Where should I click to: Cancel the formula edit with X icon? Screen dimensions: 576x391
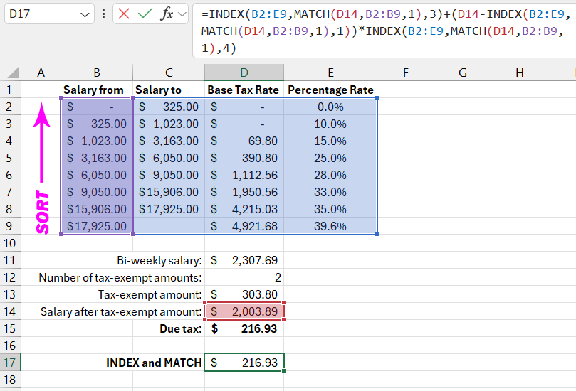[x=124, y=14]
